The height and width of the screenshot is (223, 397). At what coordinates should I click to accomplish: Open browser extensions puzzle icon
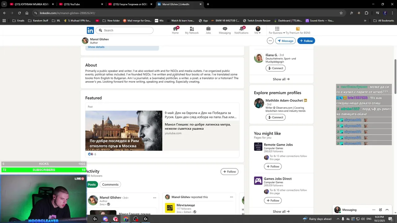pyautogui.click(x=366, y=13)
